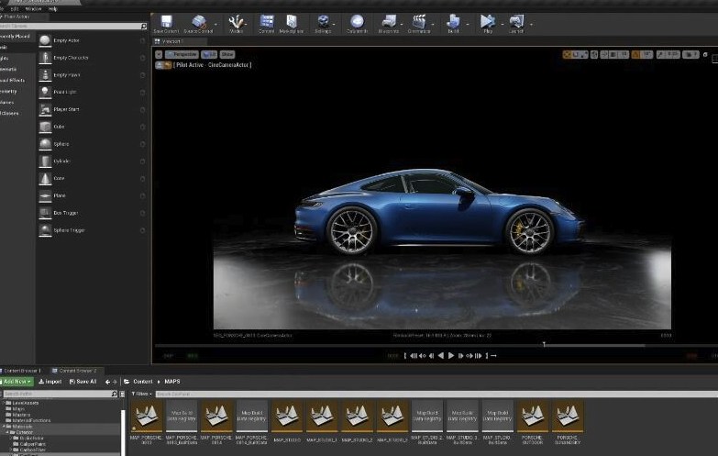
Task: Open the viewport options dropdown arrow
Action: click(x=159, y=54)
